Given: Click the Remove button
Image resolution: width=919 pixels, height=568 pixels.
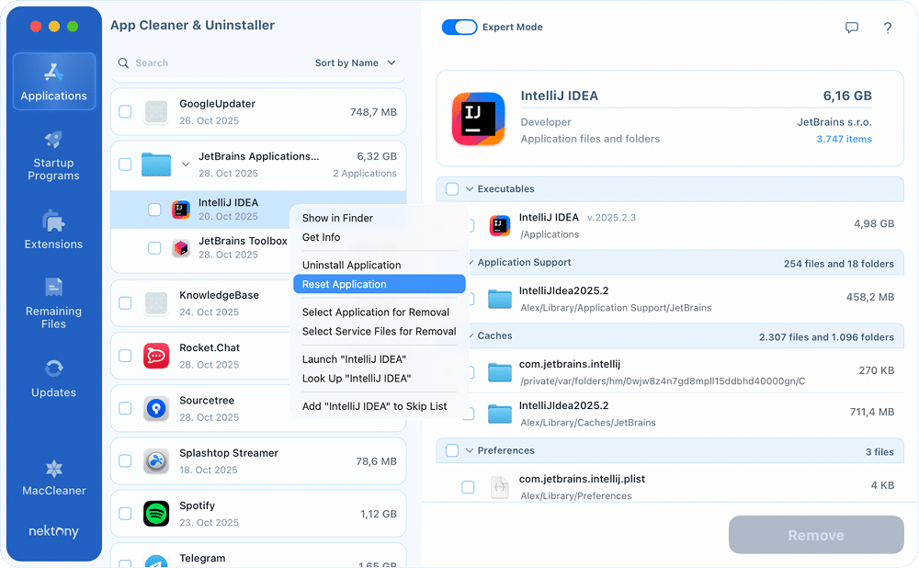Looking at the screenshot, I should pyautogui.click(x=816, y=535).
